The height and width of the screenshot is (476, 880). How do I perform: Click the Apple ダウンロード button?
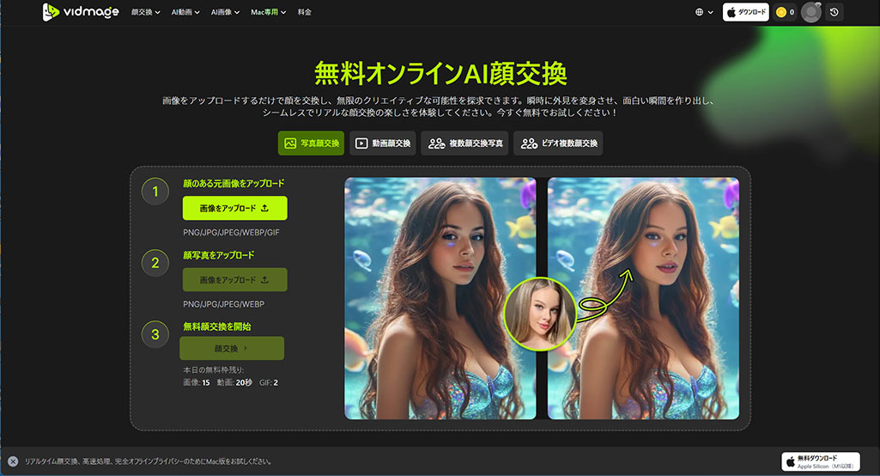[x=745, y=12]
